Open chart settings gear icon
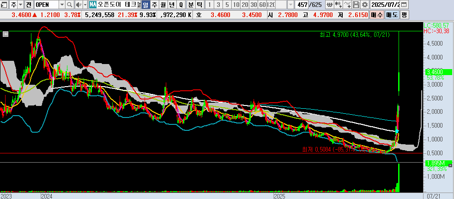The width and height of the screenshot is (454, 199). click(x=365, y=5)
